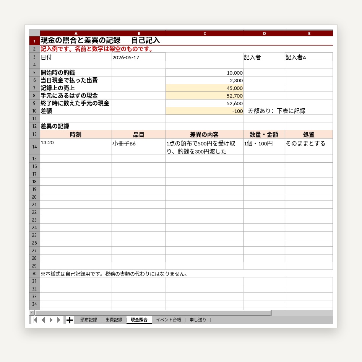The height and width of the screenshot is (362, 362).
Task: Select the そのままとする cell
Action: point(309,147)
